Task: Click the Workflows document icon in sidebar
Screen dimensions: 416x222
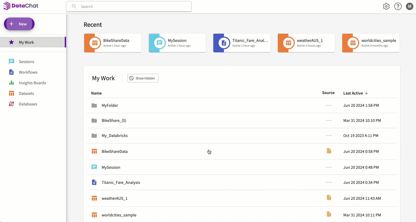Action: (11, 72)
